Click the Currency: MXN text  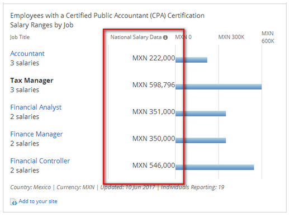click(x=75, y=187)
